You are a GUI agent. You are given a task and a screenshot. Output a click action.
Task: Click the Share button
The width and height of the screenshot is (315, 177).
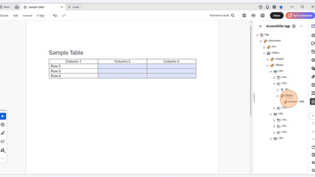(276, 15)
